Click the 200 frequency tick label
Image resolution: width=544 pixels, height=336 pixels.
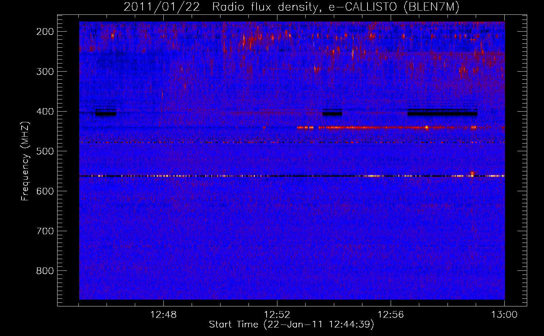[45, 32]
